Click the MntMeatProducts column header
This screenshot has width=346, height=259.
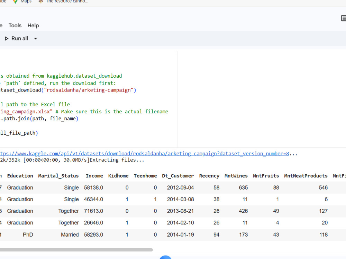(306, 176)
